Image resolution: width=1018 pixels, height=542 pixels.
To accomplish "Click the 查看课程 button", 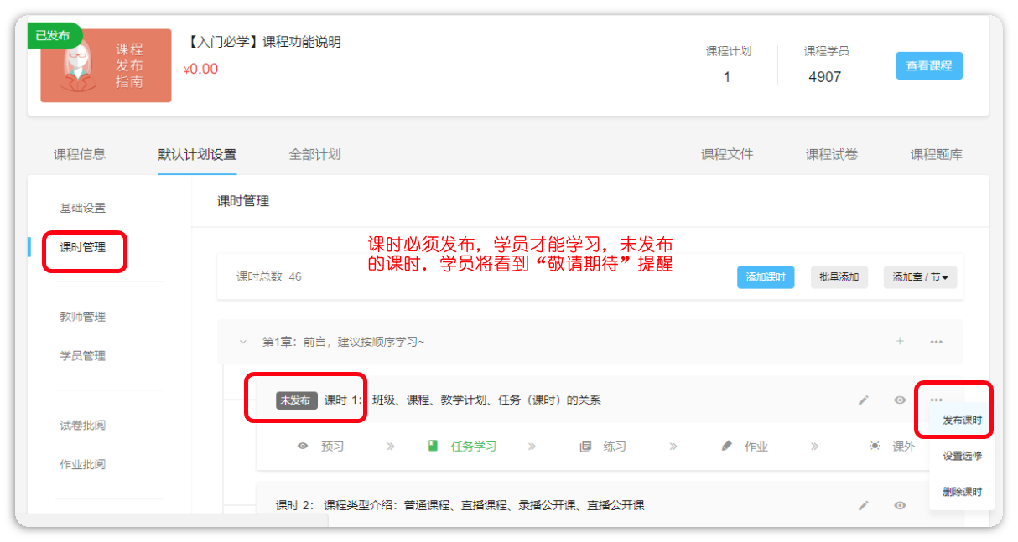I will click(x=928, y=66).
